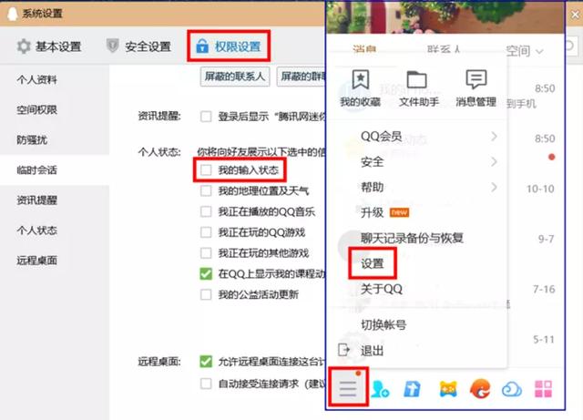Open the QQ main menu hamburger icon
This screenshot has height=420, width=583.
(x=348, y=388)
